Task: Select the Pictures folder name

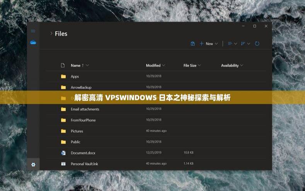Action: point(77,131)
